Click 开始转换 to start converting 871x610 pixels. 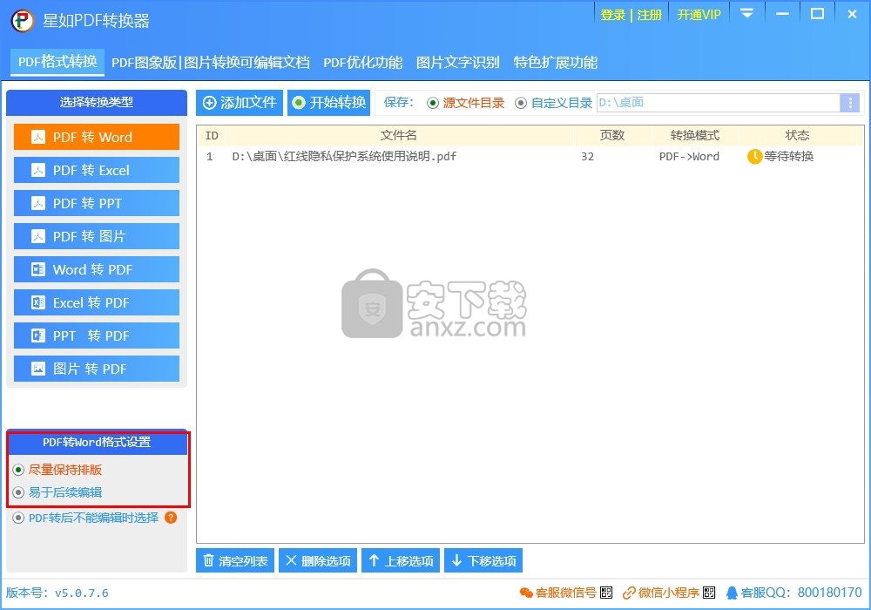[329, 103]
